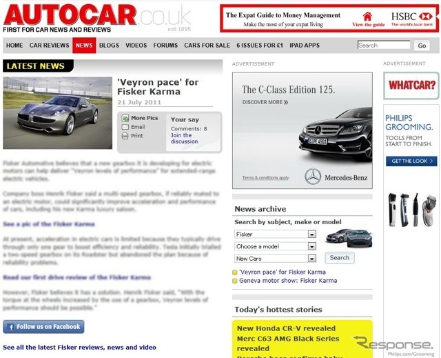Click Follow us on Facebook button
Screen dimensions: 441x358
(x=43, y=327)
